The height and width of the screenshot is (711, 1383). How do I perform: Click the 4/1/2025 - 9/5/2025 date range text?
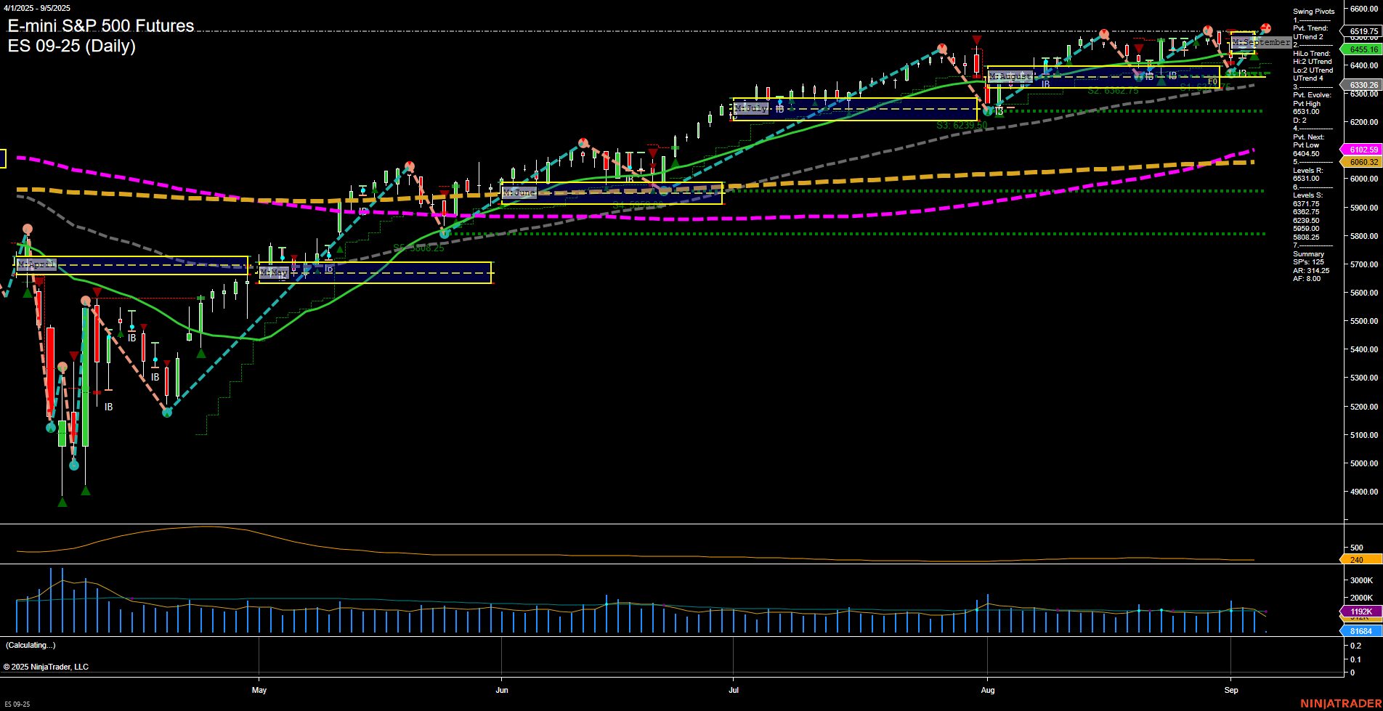(x=36, y=8)
